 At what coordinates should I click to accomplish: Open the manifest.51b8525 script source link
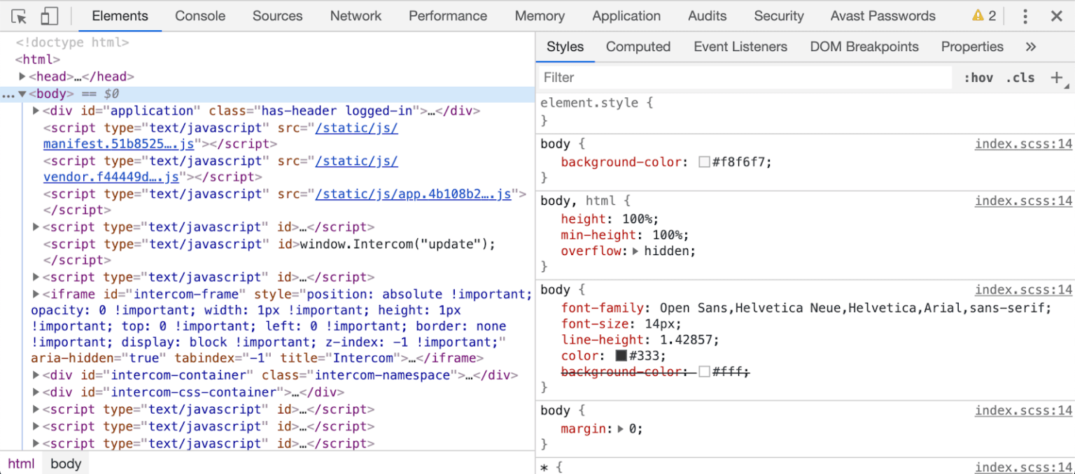click(x=119, y=144)
